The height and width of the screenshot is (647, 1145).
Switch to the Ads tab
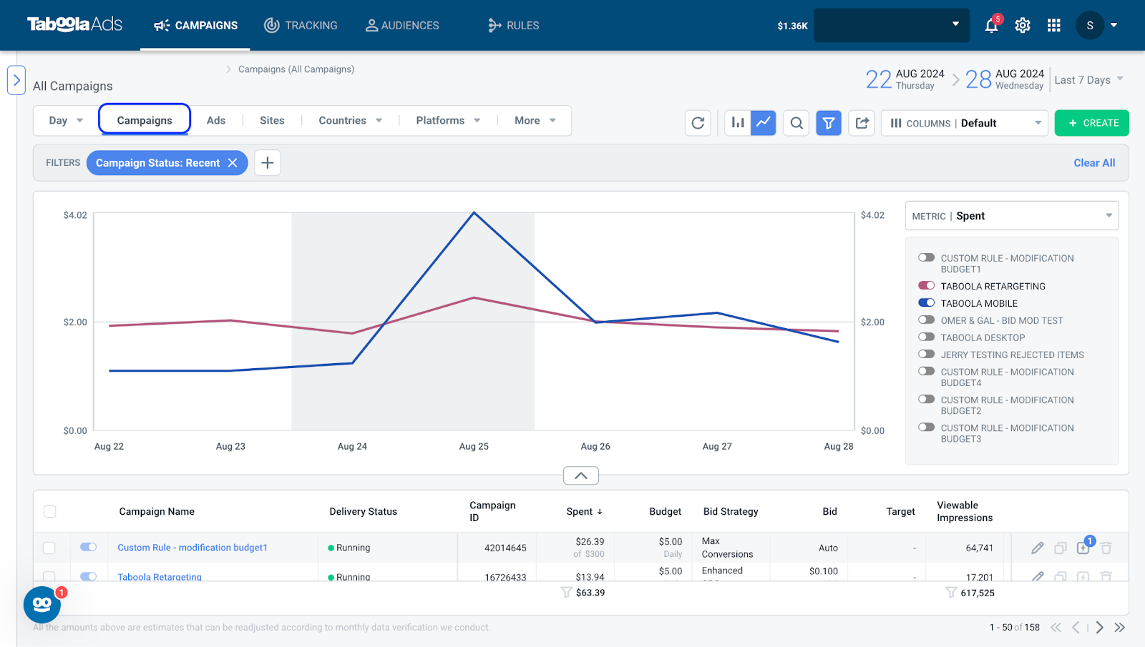tap(216, 121)
